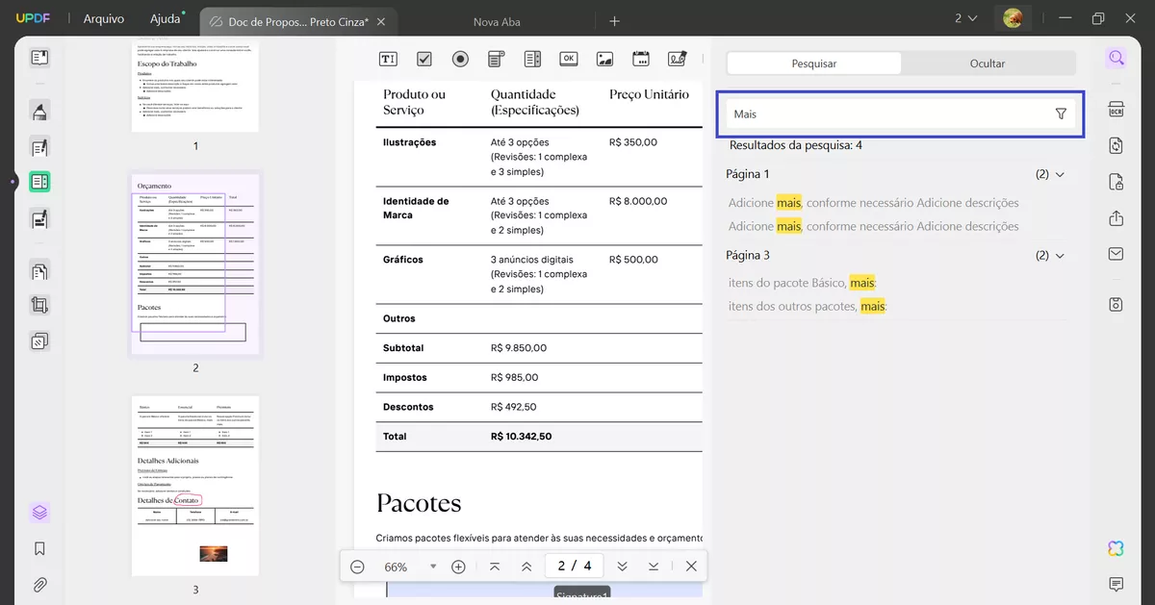Switch to the Nova Aba tab
Screen dimensions: 1155x605
pyautogui.click(x=497, y=20)
